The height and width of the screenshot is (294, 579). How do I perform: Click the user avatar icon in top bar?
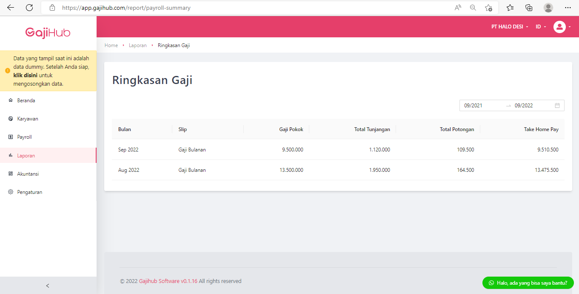[x=559, y=27]
